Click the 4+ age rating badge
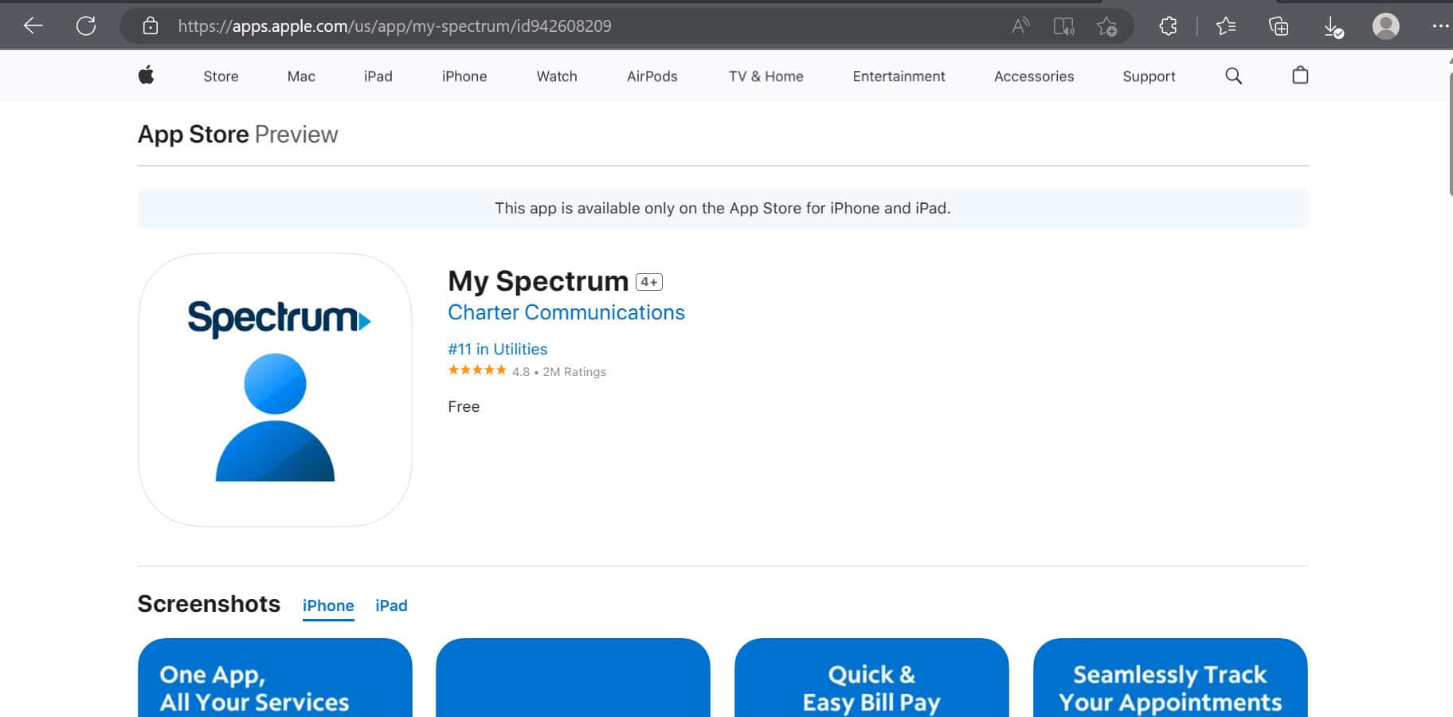The height and width of the screenshot is (717, 1453). coord(649,282)
